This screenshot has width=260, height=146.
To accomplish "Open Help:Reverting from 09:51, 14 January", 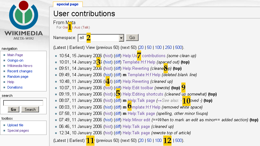I will click(x=136, y=68).
